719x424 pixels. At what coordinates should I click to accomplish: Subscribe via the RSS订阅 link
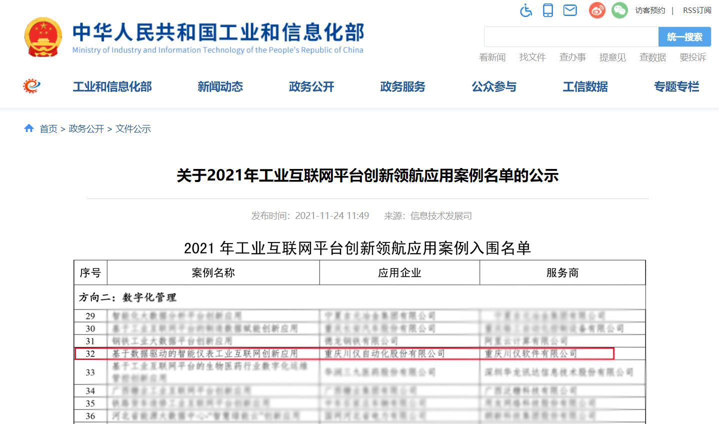pos(697,10)
